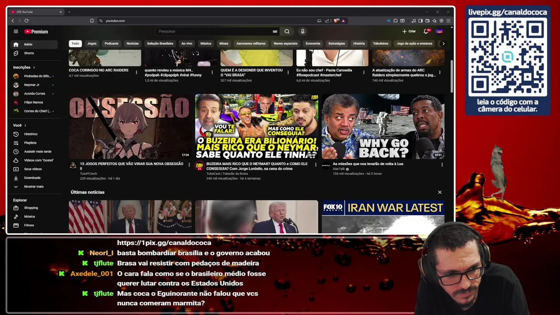Bookmark this page via the bookmark icon

92,21
